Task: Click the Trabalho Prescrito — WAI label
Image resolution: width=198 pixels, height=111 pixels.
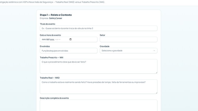Action: pos(52,58)
